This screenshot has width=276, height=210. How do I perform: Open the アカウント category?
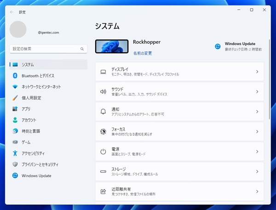click(x=48, y=120)
